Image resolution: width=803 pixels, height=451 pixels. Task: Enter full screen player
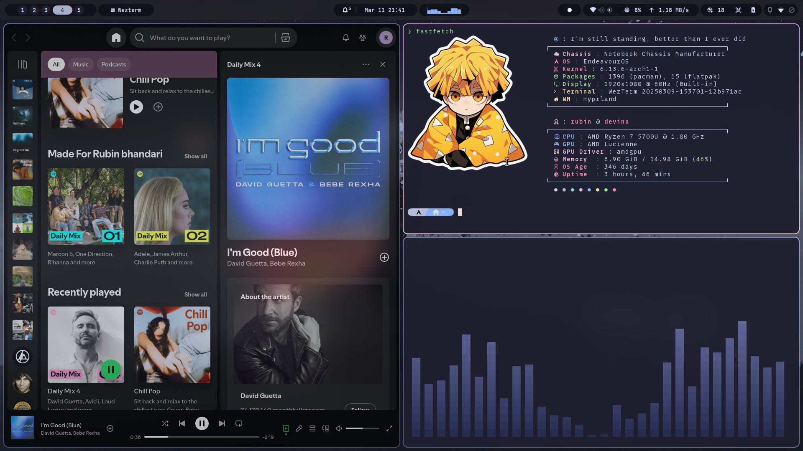tap(389, 428)
